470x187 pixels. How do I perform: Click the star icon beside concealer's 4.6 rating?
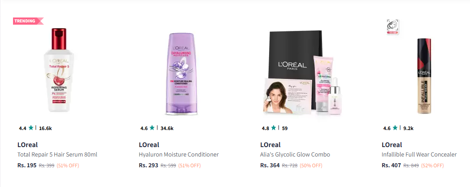[395, 128]
